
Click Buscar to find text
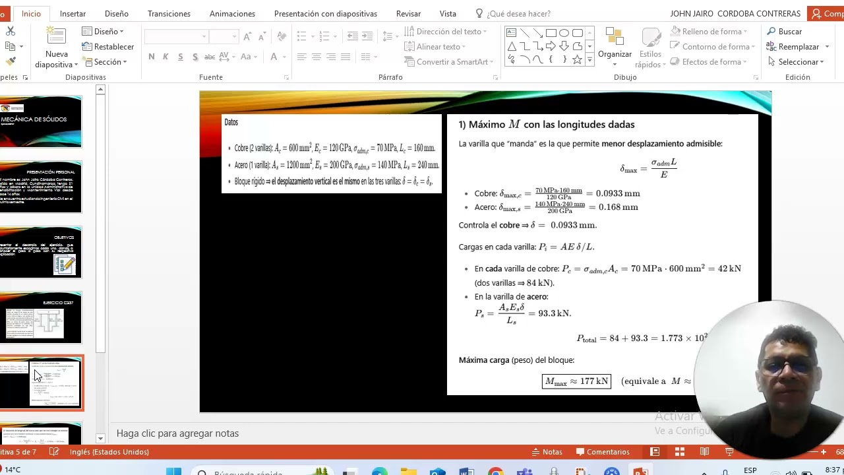click(x=785, y=32)
